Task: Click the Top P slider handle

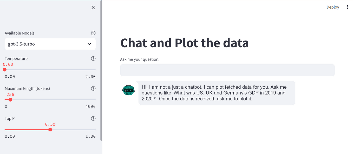Action: (x=50, y=129)
